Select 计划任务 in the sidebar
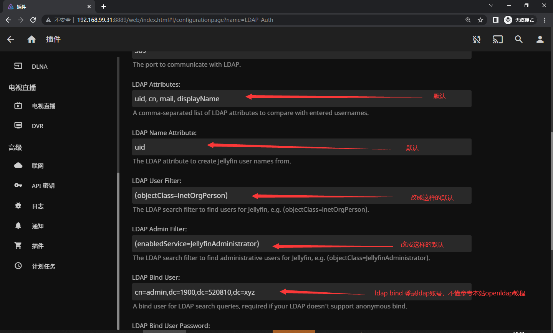 tap(43, 266)
